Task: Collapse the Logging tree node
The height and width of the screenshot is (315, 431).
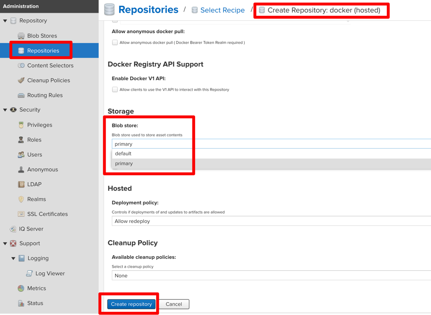Action: tap(13, 258)
